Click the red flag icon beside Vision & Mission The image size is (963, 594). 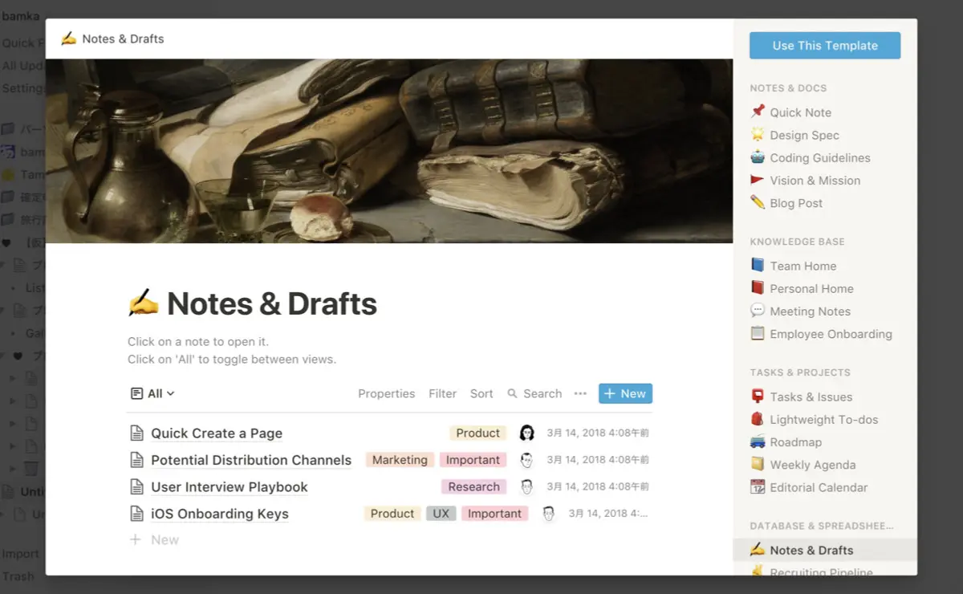click(x=758, y=180)
